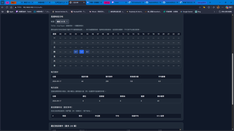Viewport: 234px width, 131px height.
Task: Click the 新粉絲 column header
Action: tap(122, 96)
